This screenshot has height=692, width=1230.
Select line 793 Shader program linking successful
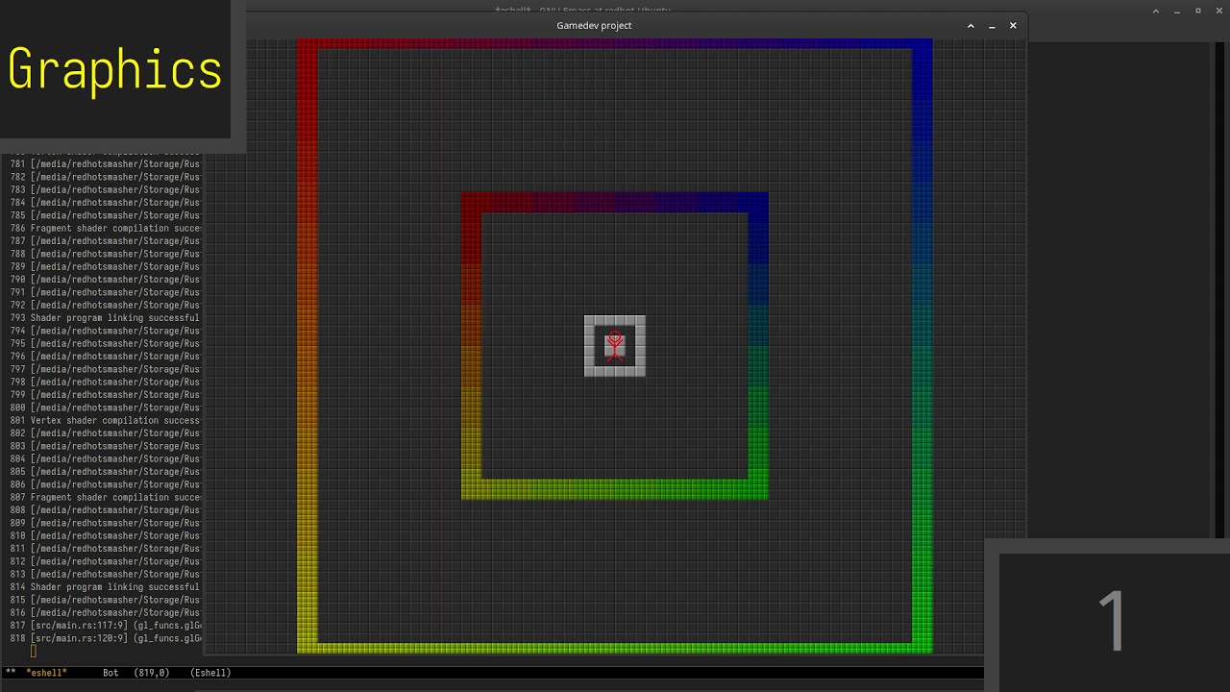pyautogui.click(x=115, y=318)
